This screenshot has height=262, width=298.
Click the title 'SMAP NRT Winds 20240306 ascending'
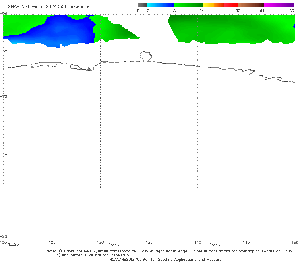(49, 6)
